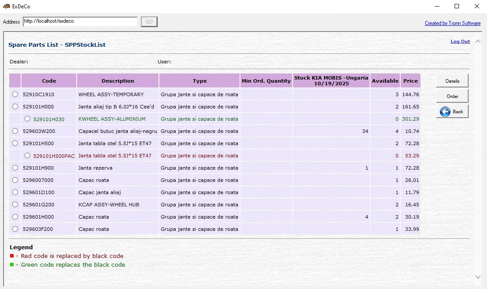
Task: Click the Log Out link
Action: (460, 42)
